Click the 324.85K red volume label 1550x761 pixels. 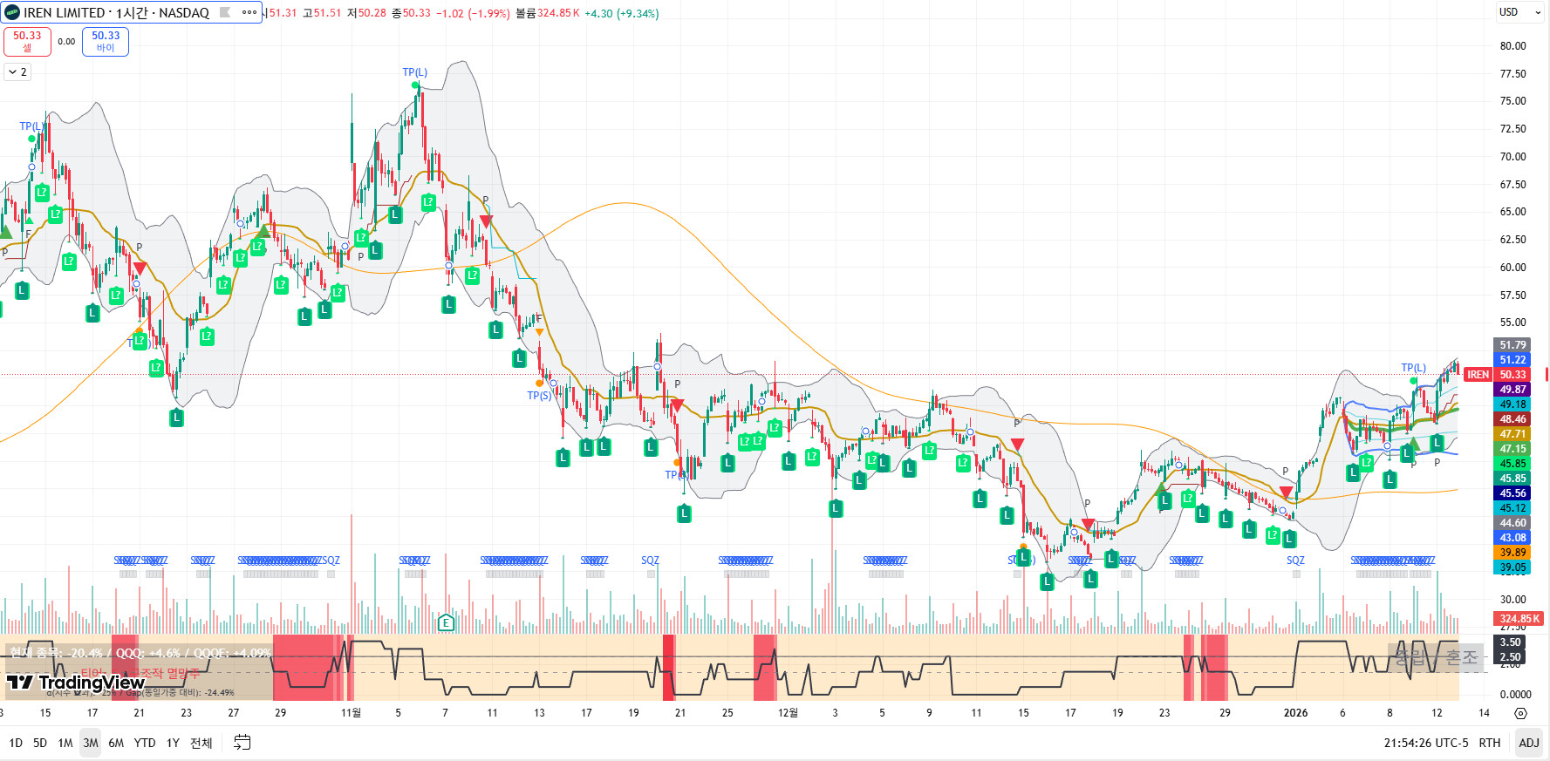(x=1519, y=619)
